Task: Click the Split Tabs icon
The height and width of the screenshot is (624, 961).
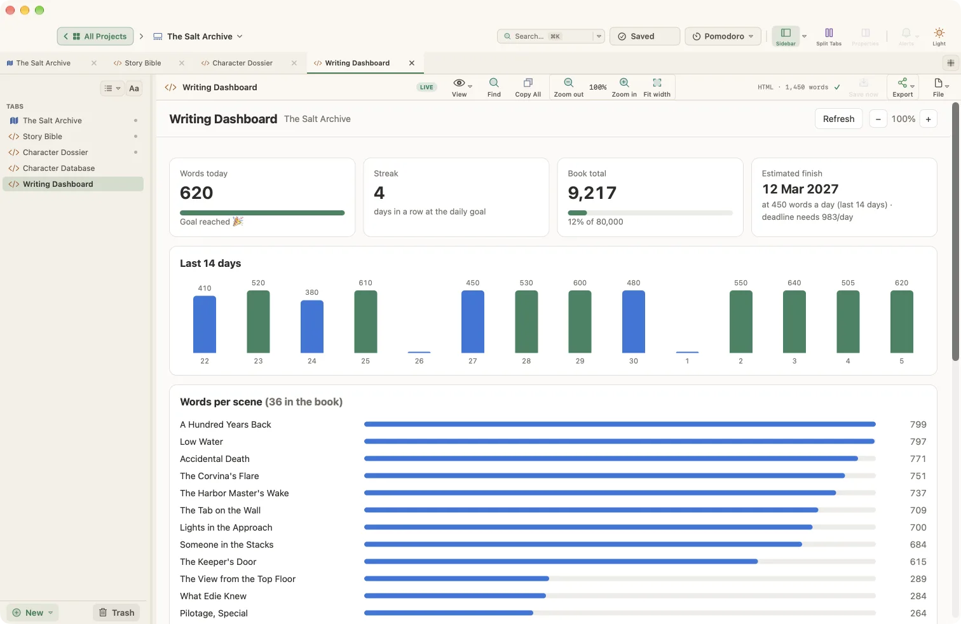Action: (x=829, y=33)
